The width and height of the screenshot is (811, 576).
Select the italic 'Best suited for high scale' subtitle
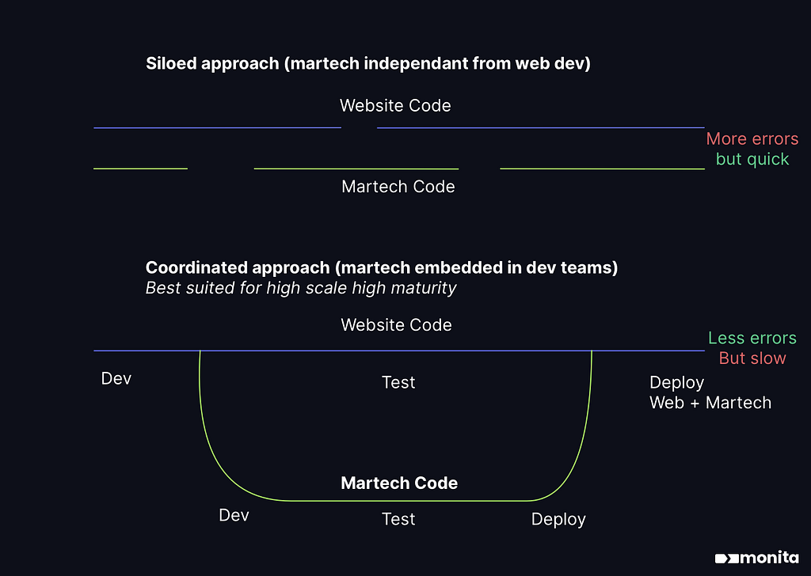(301, 288)
